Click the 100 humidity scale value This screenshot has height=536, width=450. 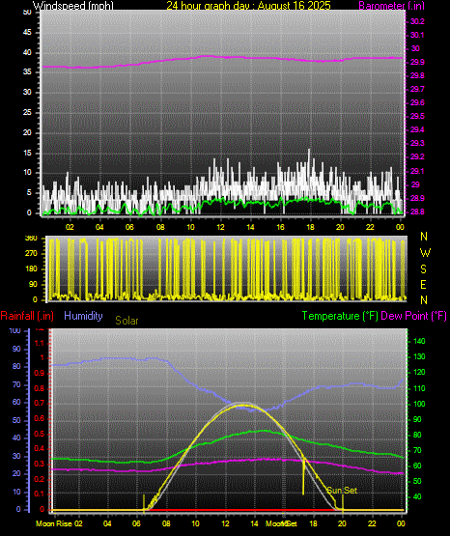pos(14,330)
